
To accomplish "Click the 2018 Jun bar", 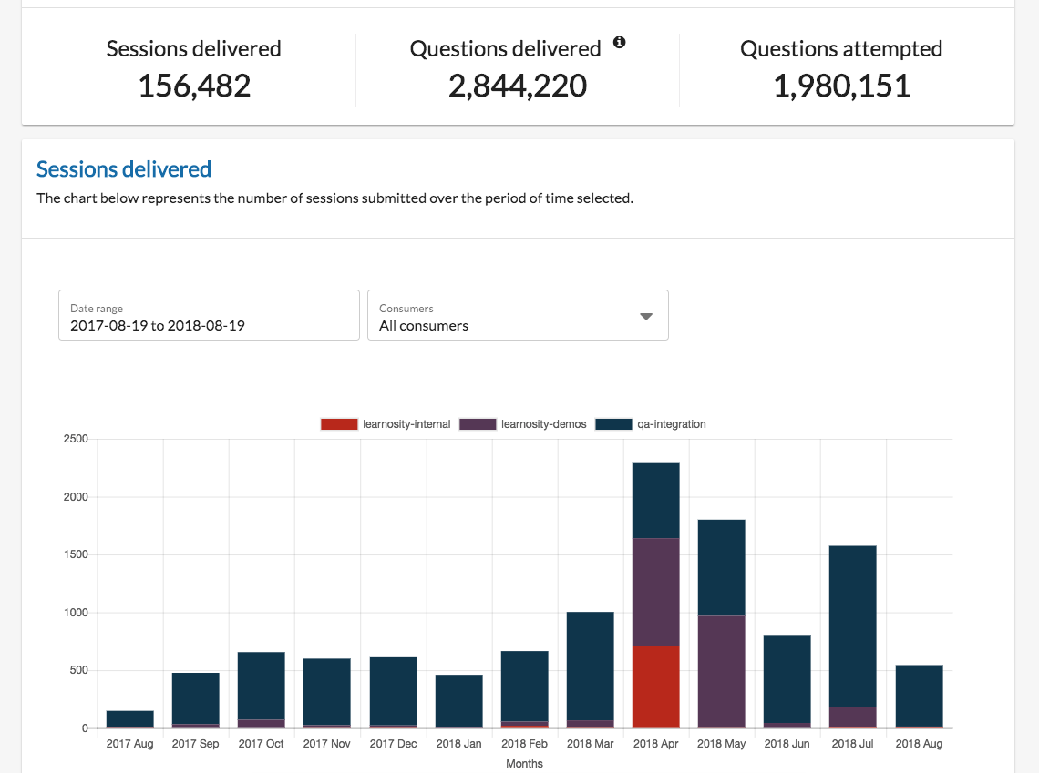I will 787,682.
